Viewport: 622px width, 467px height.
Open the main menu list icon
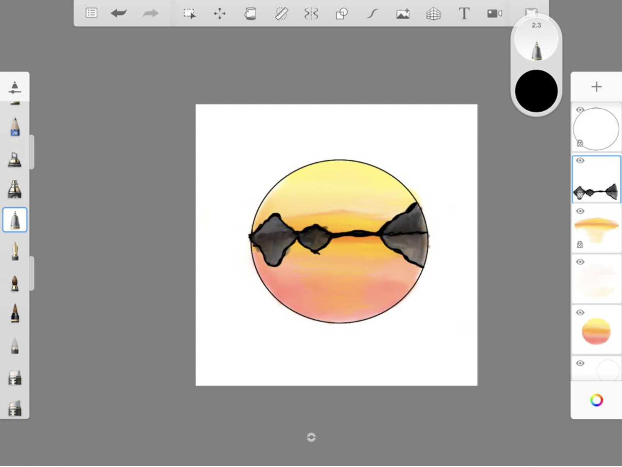click(x=92, y=13)
